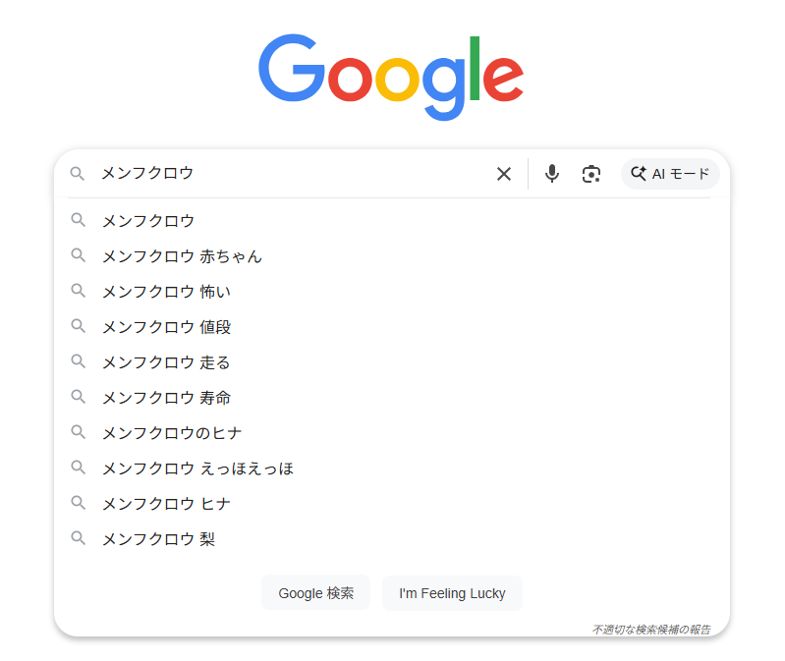Open AI モード
The width and height of the screenshot is (785, 661).
(x=670, y=174)
